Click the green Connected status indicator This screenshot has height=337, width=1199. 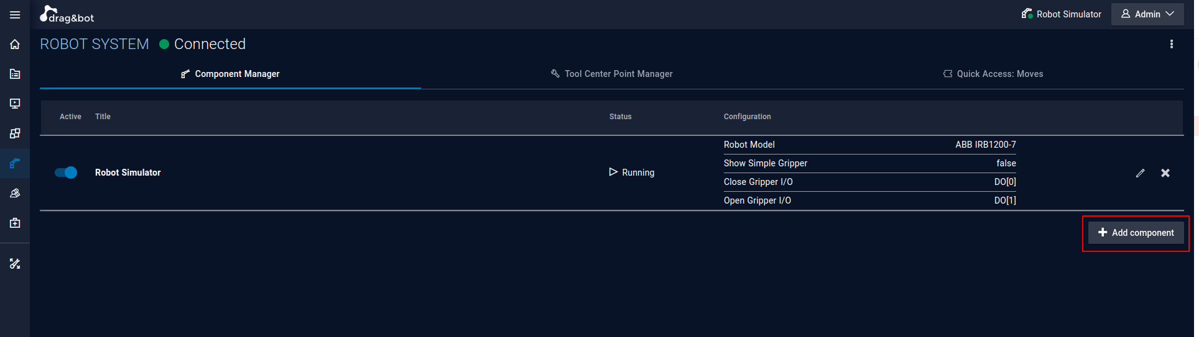point(164,44)
